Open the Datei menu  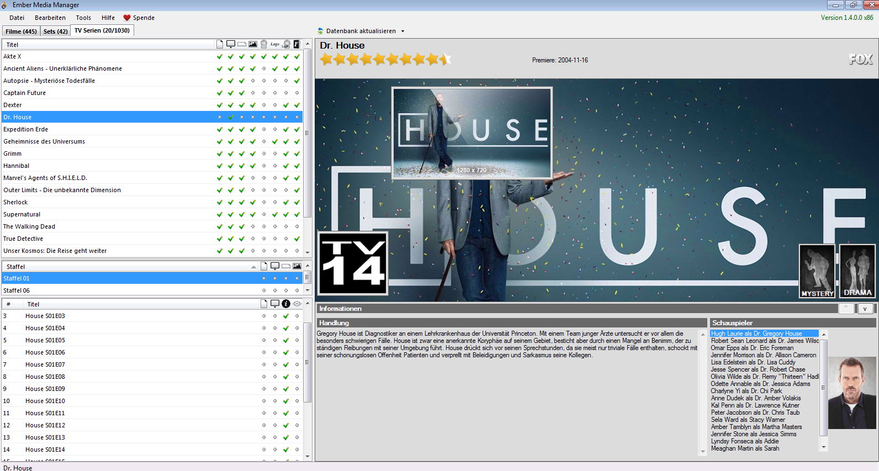17,18
